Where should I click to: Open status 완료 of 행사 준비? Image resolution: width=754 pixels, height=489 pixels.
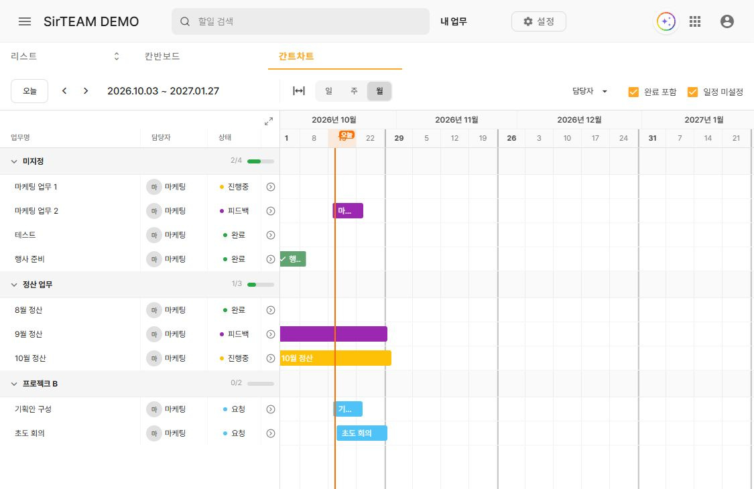coord(234,259)
